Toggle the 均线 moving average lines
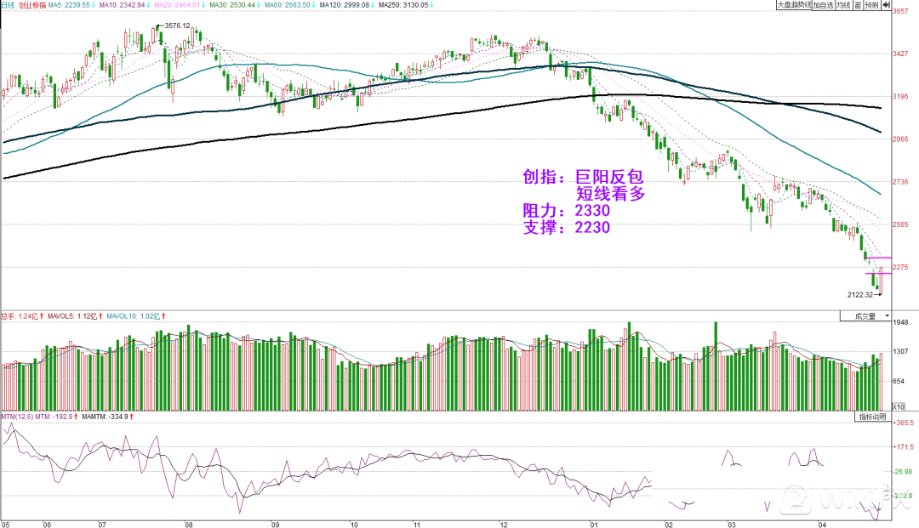Image resolution: width=919 pixels, height=528 pixels. coord(842,5)
